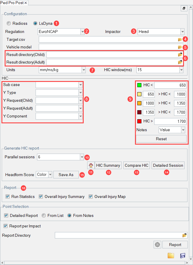Click the green HIC color swatch
This screenshot has width=193, height=265.
139,85
